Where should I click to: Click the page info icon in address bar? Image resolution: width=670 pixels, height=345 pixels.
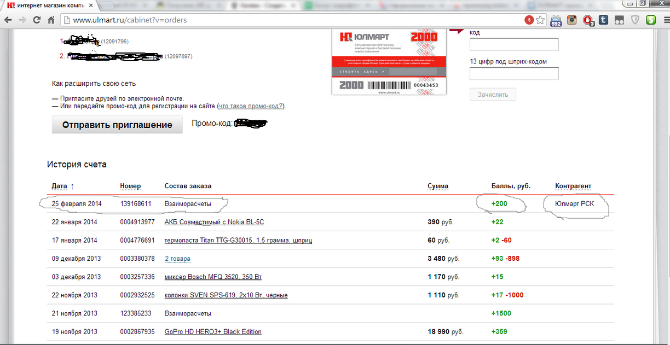point(66,20)
